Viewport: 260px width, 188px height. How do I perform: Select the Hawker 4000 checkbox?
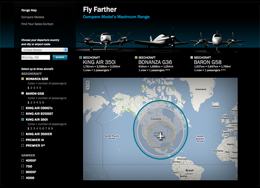[23, 178]
